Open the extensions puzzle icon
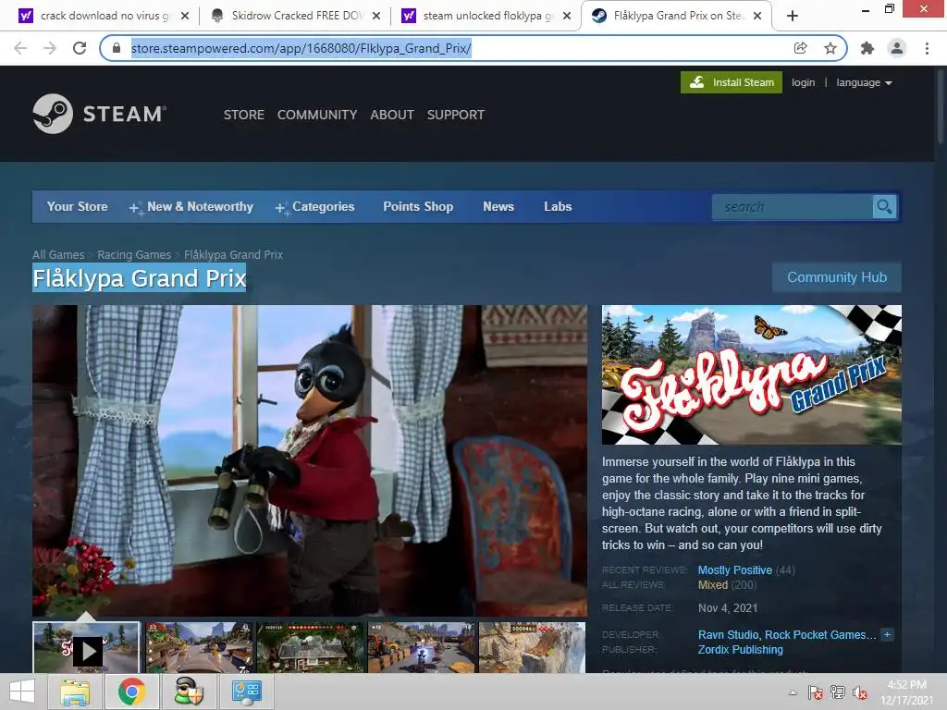The width and height of the screenshot is (947, 710). (867, 48)
